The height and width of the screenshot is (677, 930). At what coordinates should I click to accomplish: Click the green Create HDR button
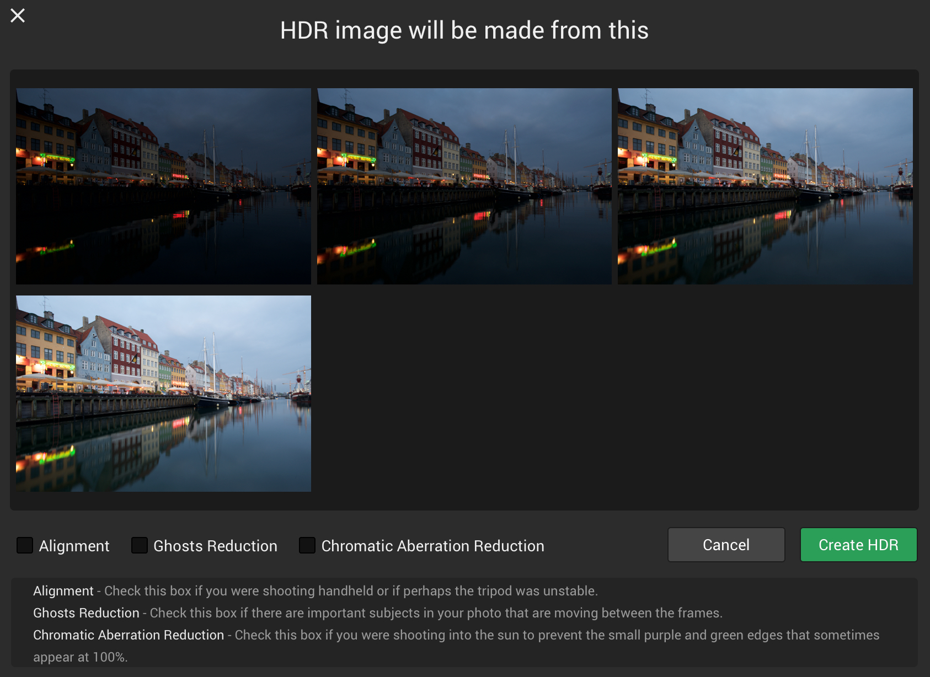pyautogui.click(x=858, y=545)
